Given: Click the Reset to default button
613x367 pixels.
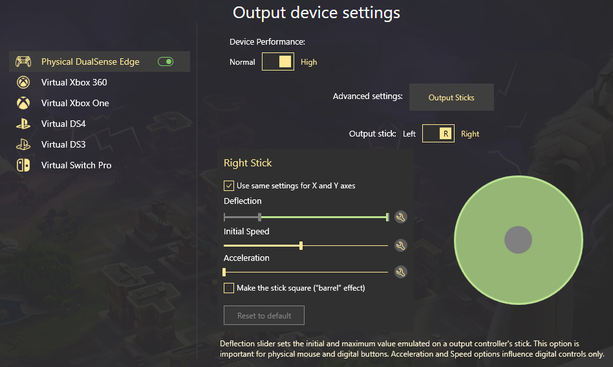Looking at the screenshot, I should point(264,315).
